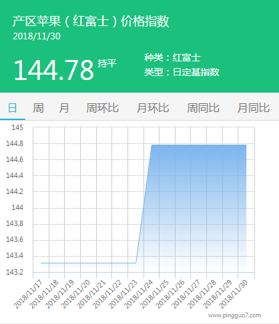Click the y-axis label 145
Viewport: 279px width, 324px height.
(17, 127)
